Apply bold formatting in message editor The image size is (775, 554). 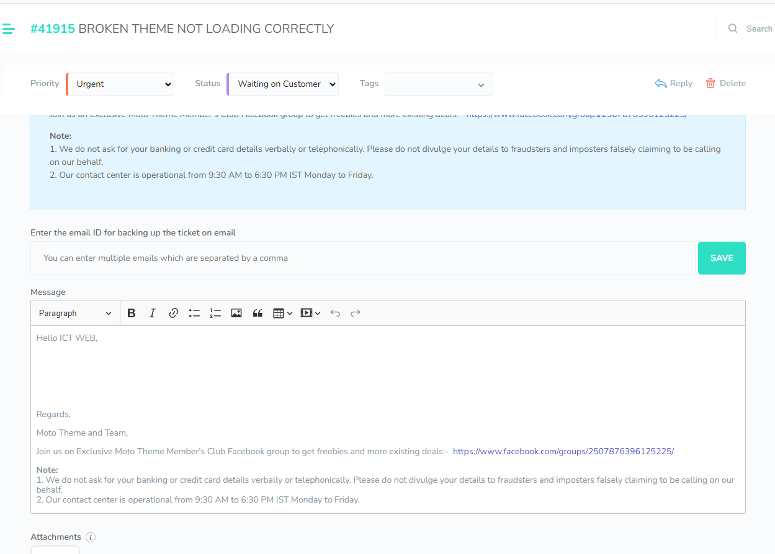click(x=131, y=313)
